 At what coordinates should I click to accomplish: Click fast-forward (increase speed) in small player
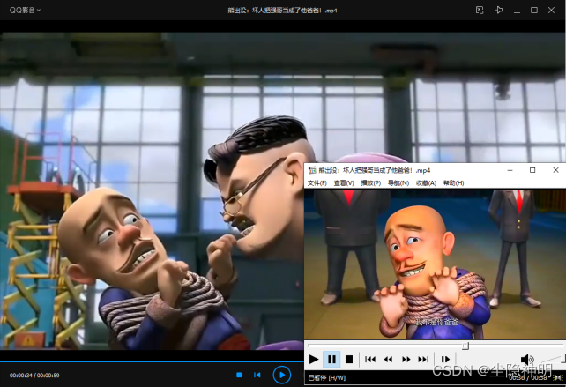pyautogui.click(x=406, y=359)
